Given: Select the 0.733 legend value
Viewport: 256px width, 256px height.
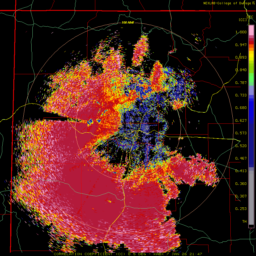Looking at the screenshot, I should tap(241, 95).
